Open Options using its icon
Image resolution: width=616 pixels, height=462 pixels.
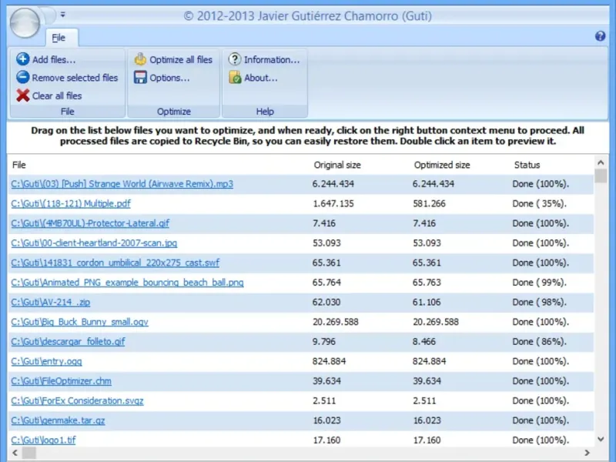(x=140, y=78)
